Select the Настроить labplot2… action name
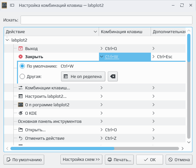 click(46, 96)
